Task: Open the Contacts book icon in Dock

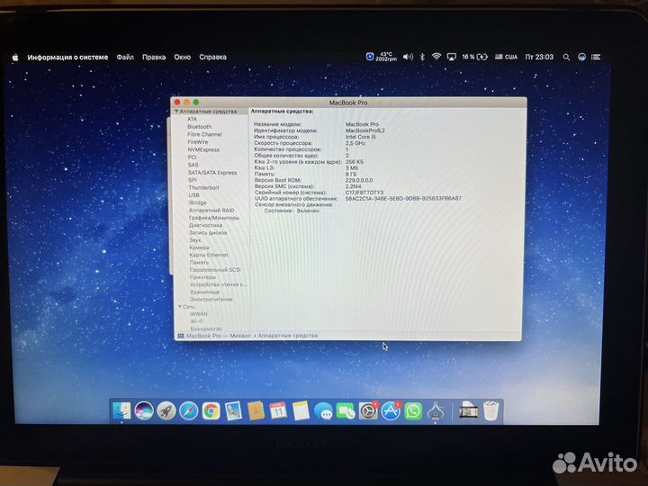Action: pyautogui.click(x=256, y=411)
